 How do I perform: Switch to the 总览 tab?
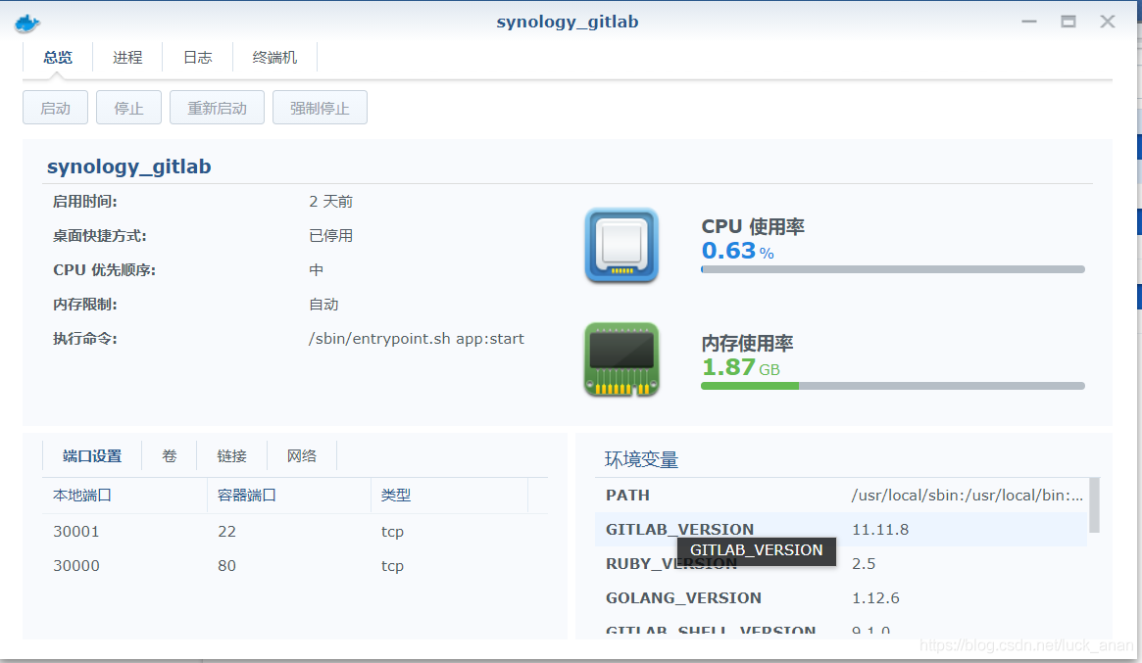58,58
